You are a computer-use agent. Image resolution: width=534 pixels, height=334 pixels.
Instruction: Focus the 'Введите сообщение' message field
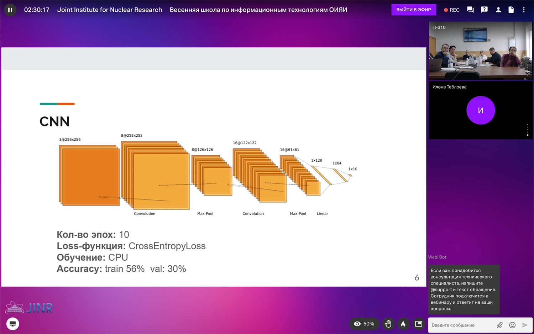click(461, 325)
